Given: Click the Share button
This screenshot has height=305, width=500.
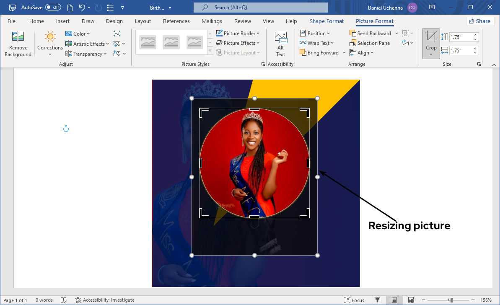Looking at the screenshot, I should coord(480,21).
